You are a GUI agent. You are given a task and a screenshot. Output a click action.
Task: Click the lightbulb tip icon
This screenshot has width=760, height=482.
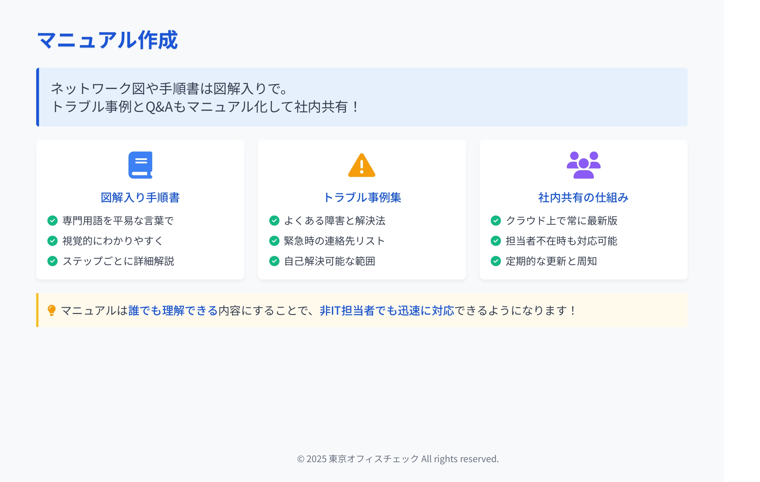click(x=52, y=310)
